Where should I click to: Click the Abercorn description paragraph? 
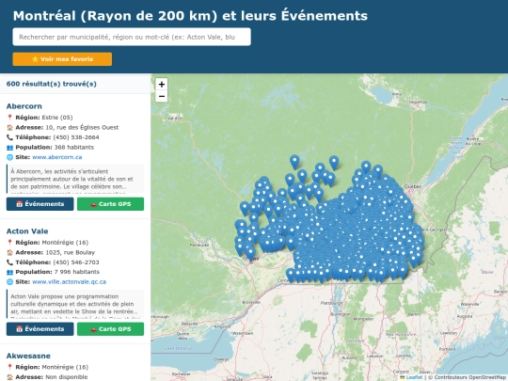(x=75, y=179)
